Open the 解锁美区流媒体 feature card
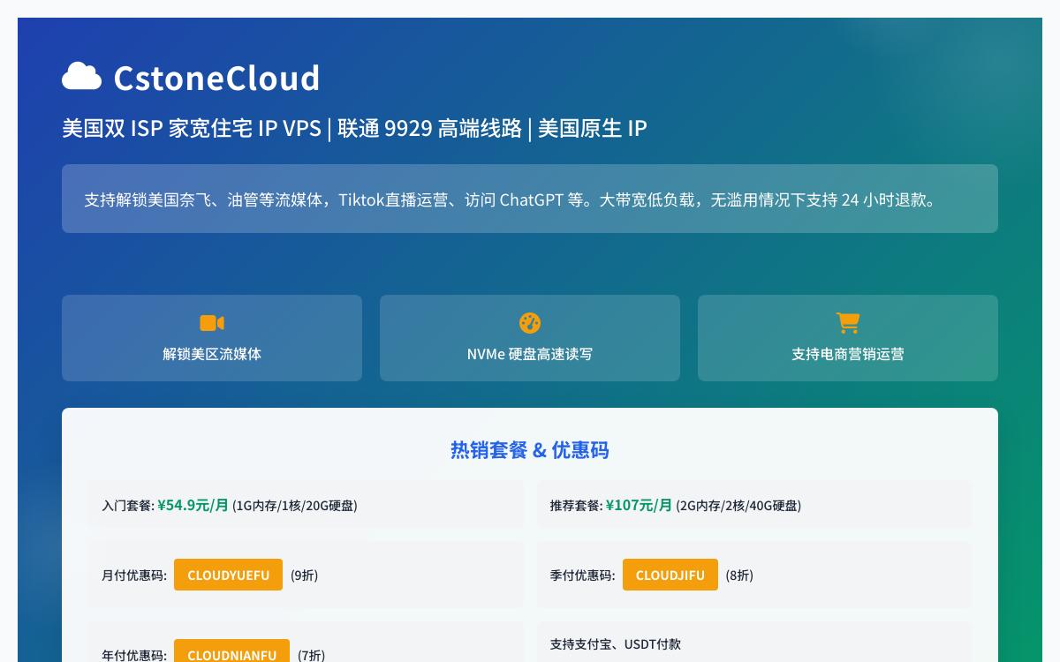This screenshot has width=1060, height=662. tap(212, 338)
